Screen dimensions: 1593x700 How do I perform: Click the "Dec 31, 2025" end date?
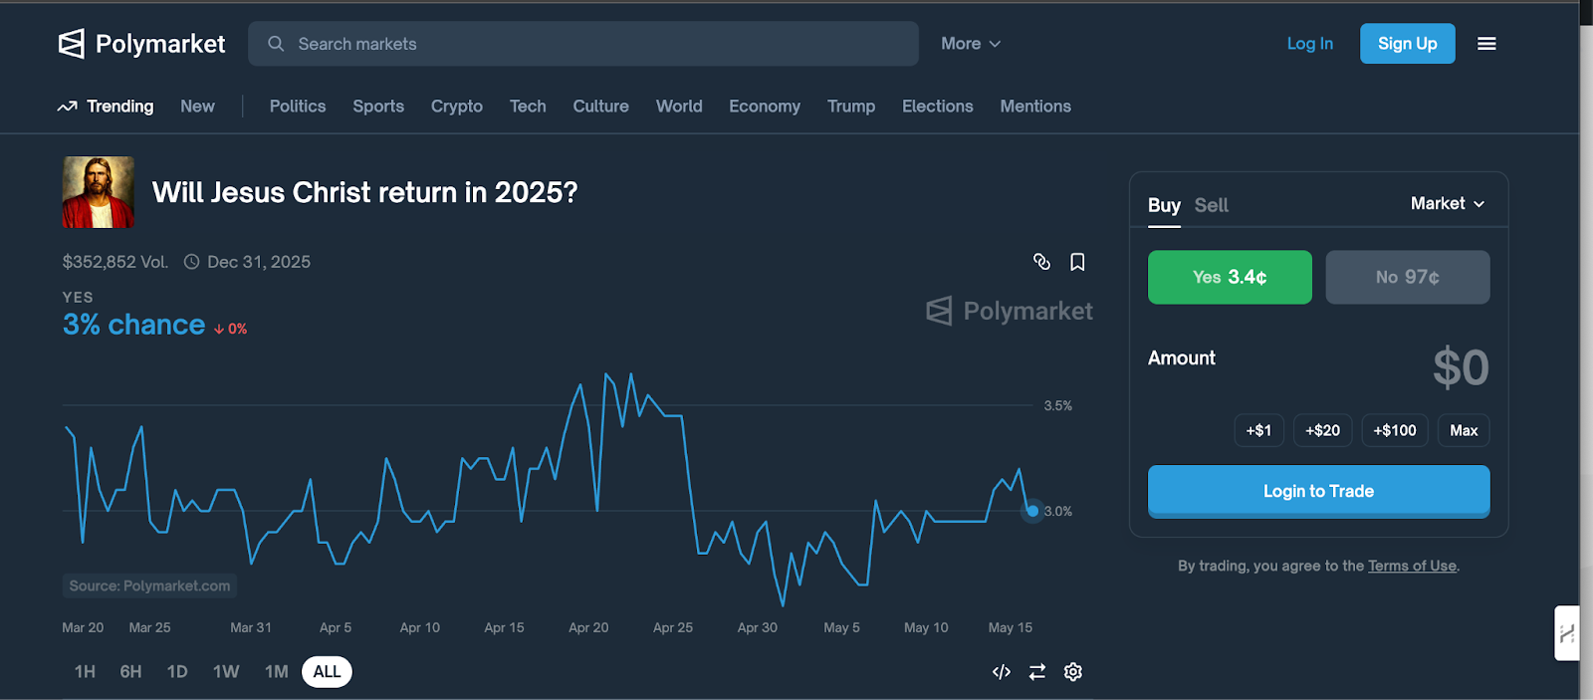pyautogui.click(x=259, y=262)
